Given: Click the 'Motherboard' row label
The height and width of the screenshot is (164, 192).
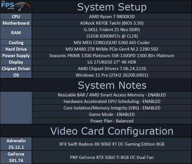Looking at the screenshot, I should (x=16, y=23).
